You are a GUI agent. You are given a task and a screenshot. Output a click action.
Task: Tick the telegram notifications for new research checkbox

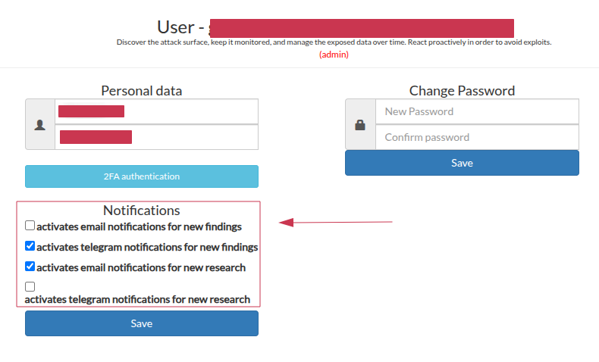pyautogui.click(x=30, y=286)
